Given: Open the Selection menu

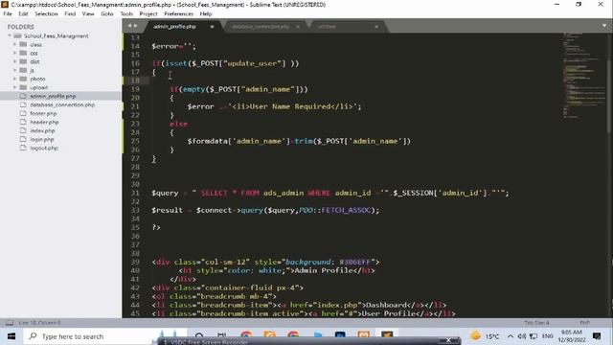Looking at the screenshot, I should (46, 13).
